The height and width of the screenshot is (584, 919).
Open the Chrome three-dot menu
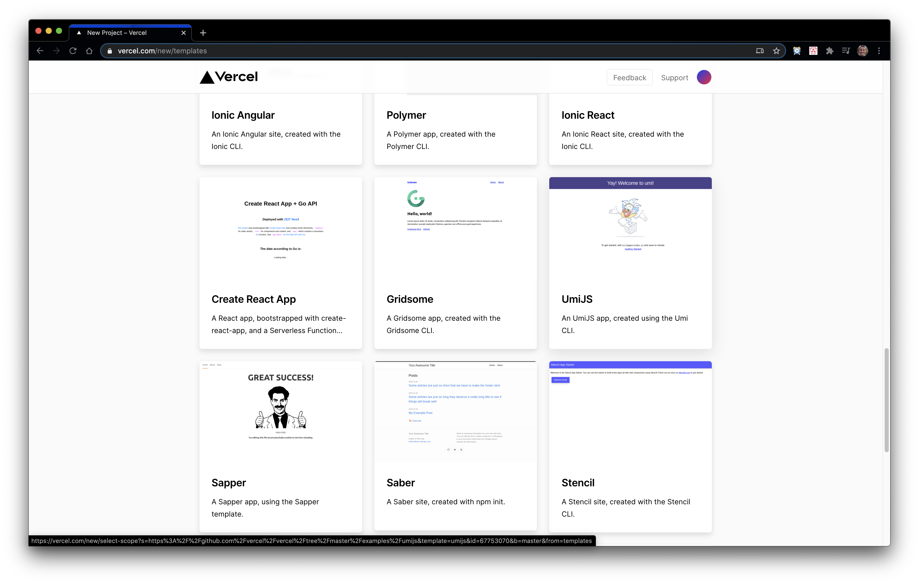coord(879,51)
